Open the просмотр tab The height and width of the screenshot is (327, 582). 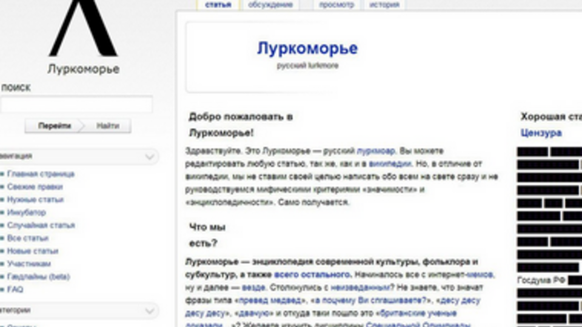(x=336, y=5)
